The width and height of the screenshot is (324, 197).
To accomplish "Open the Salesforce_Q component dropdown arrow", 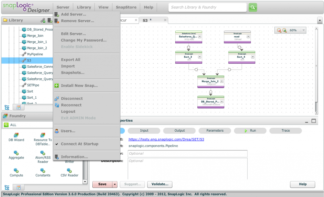I will [x=200, y=37].
